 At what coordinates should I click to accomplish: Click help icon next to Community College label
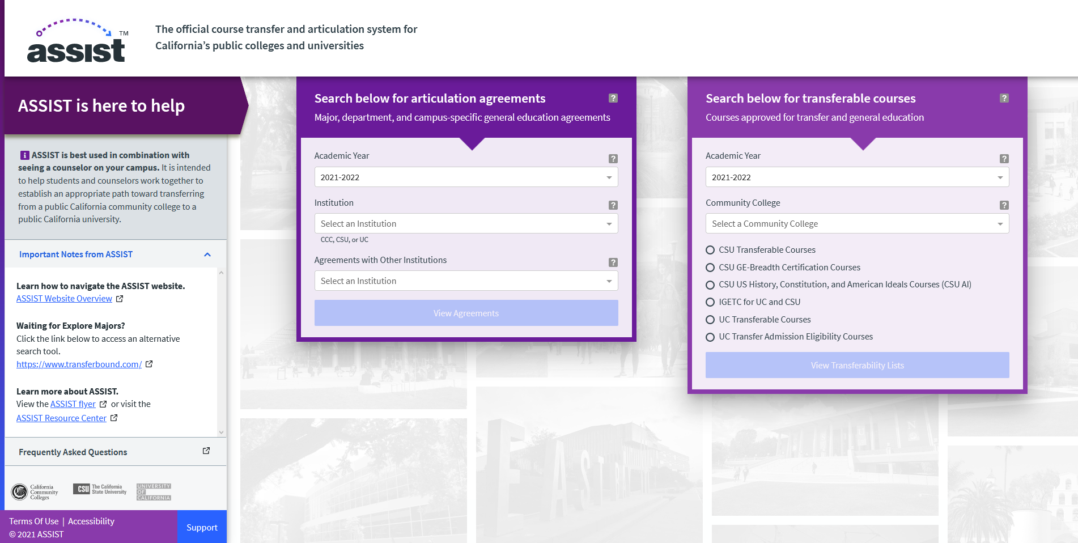(x=1004, y=205)
